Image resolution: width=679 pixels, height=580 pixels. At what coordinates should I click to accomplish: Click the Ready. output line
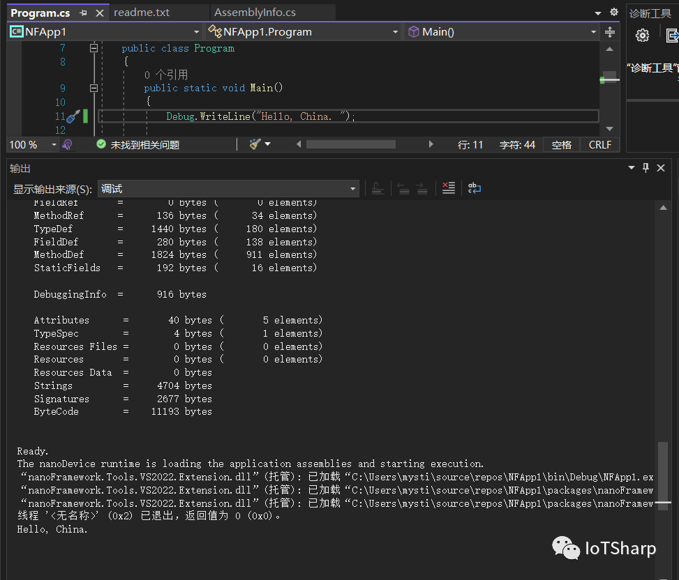[x=33, y=451]
